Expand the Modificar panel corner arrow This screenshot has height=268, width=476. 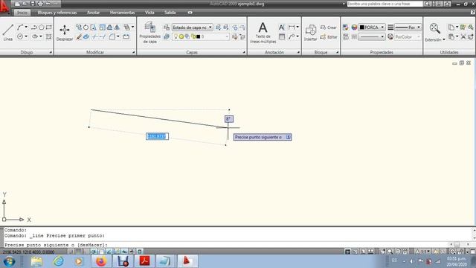coord(134,52)
